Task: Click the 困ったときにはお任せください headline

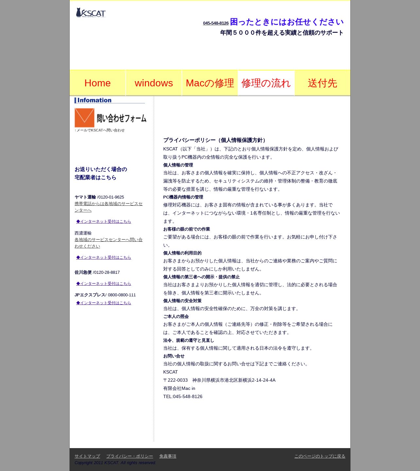Action: (x=287, y=22)
